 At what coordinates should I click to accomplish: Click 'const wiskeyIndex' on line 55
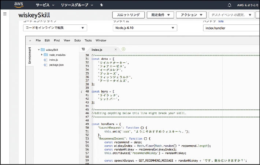tap(118, 146)
